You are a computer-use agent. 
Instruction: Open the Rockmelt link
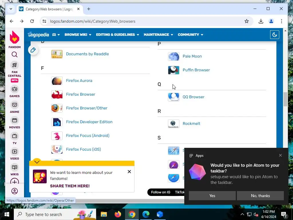coord(191,123)
